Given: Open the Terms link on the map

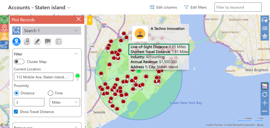Looking at the screenshot, I should [x=260, y=125].
